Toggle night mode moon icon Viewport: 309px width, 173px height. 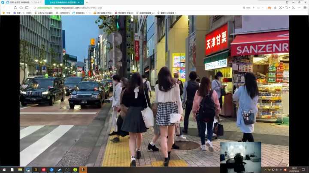[293, 8]
